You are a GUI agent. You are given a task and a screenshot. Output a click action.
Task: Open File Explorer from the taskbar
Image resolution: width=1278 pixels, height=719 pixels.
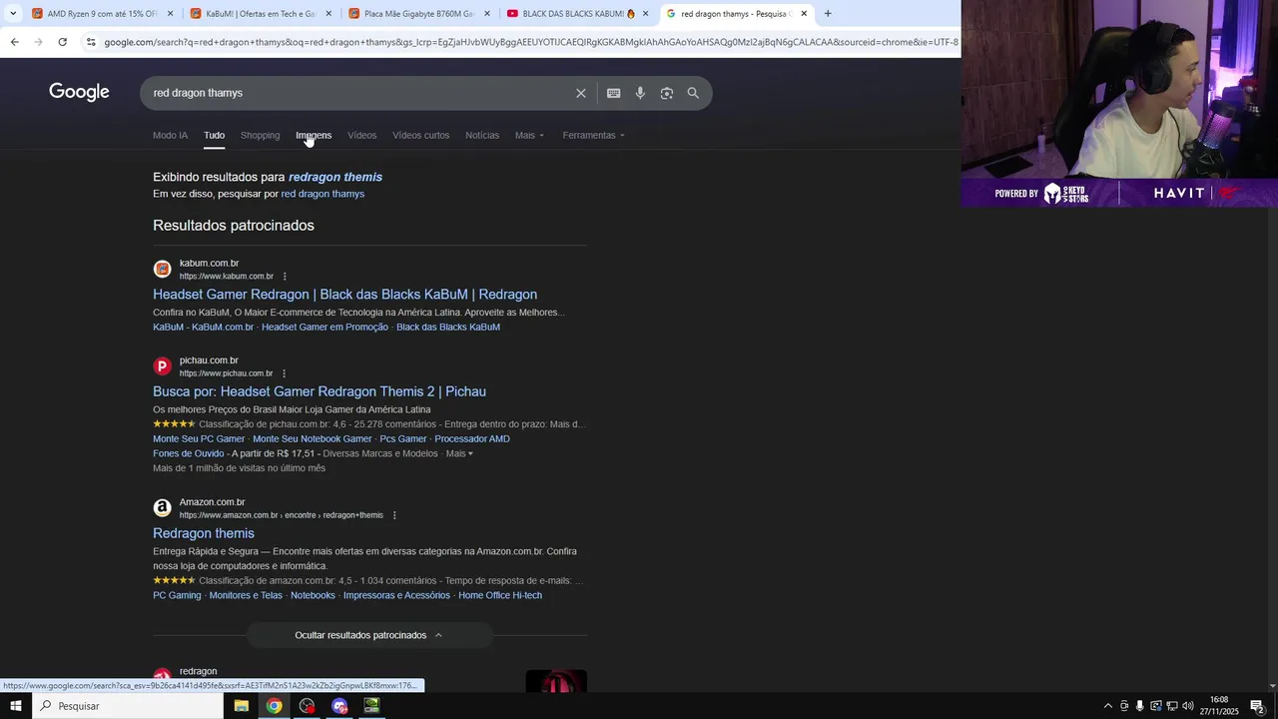(241, 706)
